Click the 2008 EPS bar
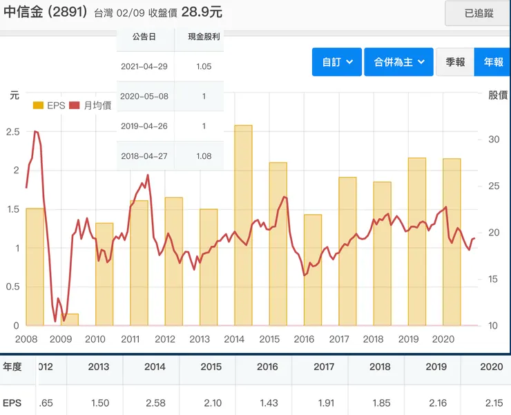This screenshot has width=511, height=415. 35,267
